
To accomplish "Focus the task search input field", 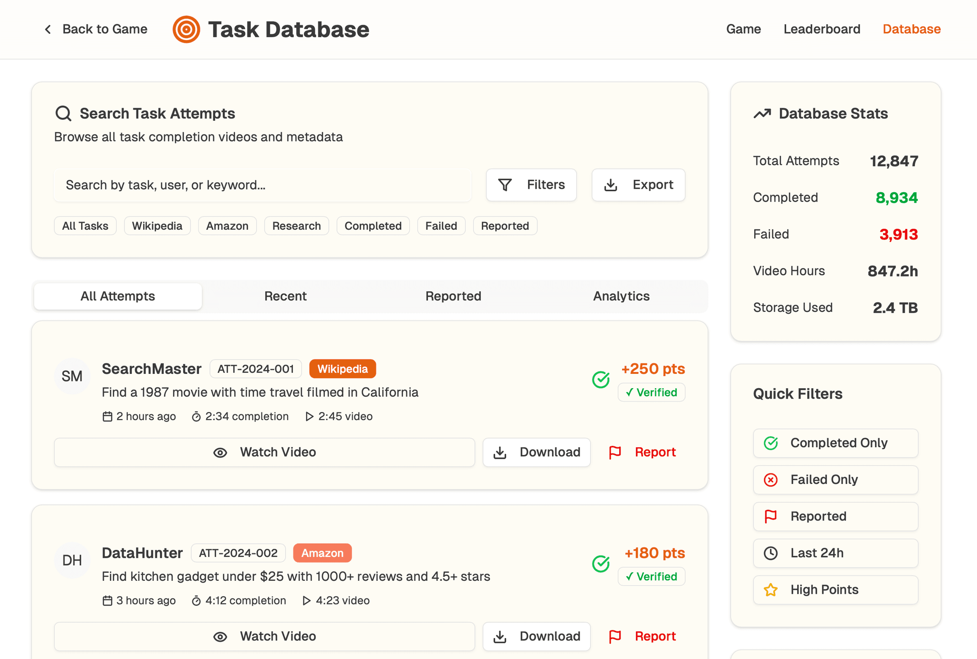I will point(262,185).
